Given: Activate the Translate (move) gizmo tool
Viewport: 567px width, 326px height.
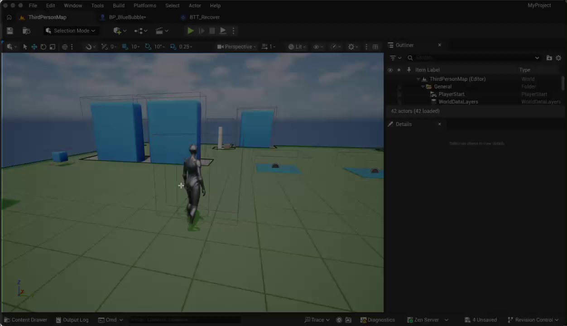Looking at the screenshot, I should tap(34, 47).
